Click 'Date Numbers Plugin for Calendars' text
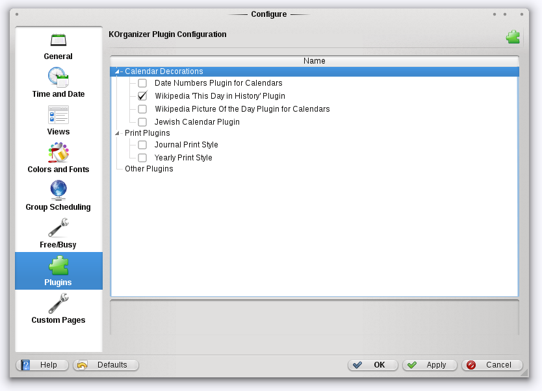 point(218,83)
